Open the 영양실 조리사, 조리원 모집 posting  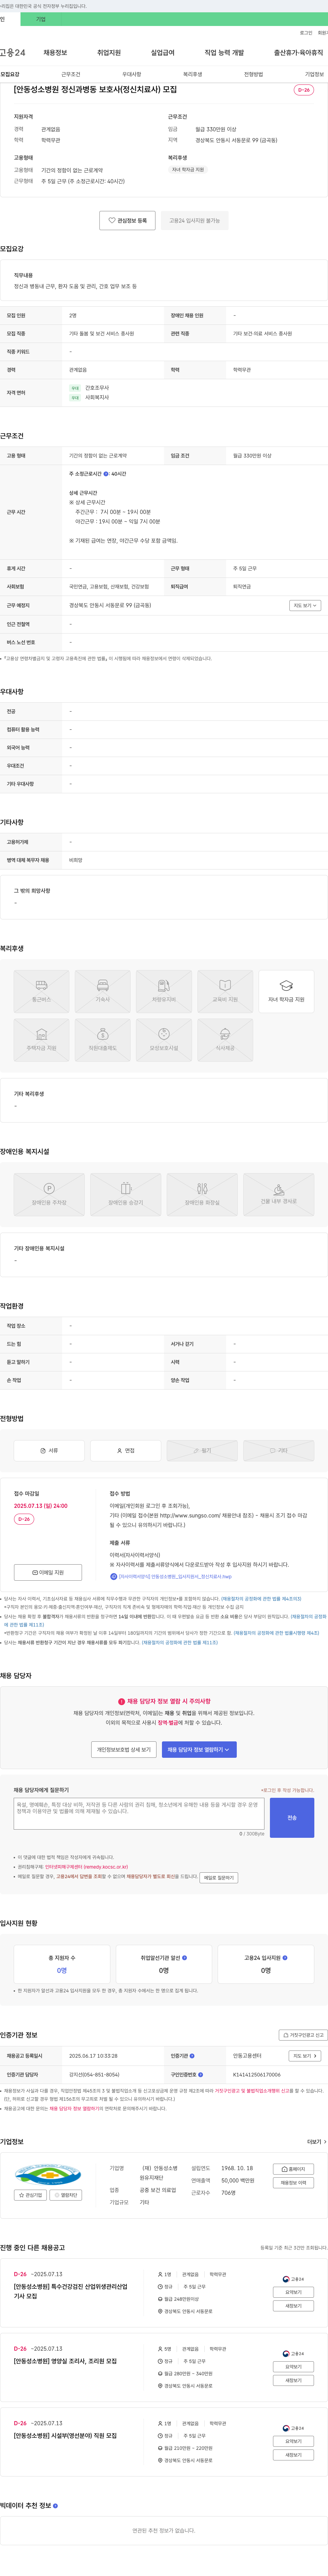click(65, 2361)
